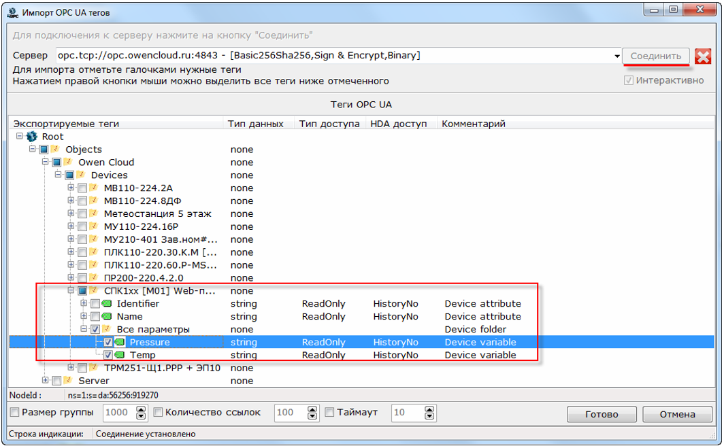Click the green tag icon beside Temp
The width and height of the screenshot is (724, 446).
(120, 356)
